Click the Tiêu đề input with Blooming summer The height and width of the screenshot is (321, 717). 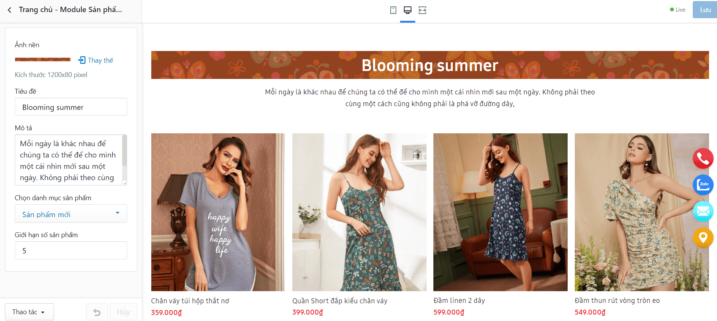point(71,107)
